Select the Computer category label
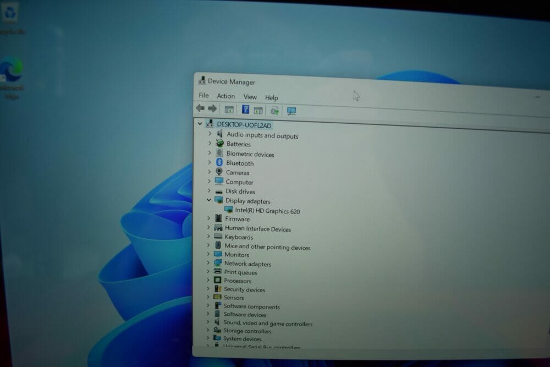 [239, 182]
